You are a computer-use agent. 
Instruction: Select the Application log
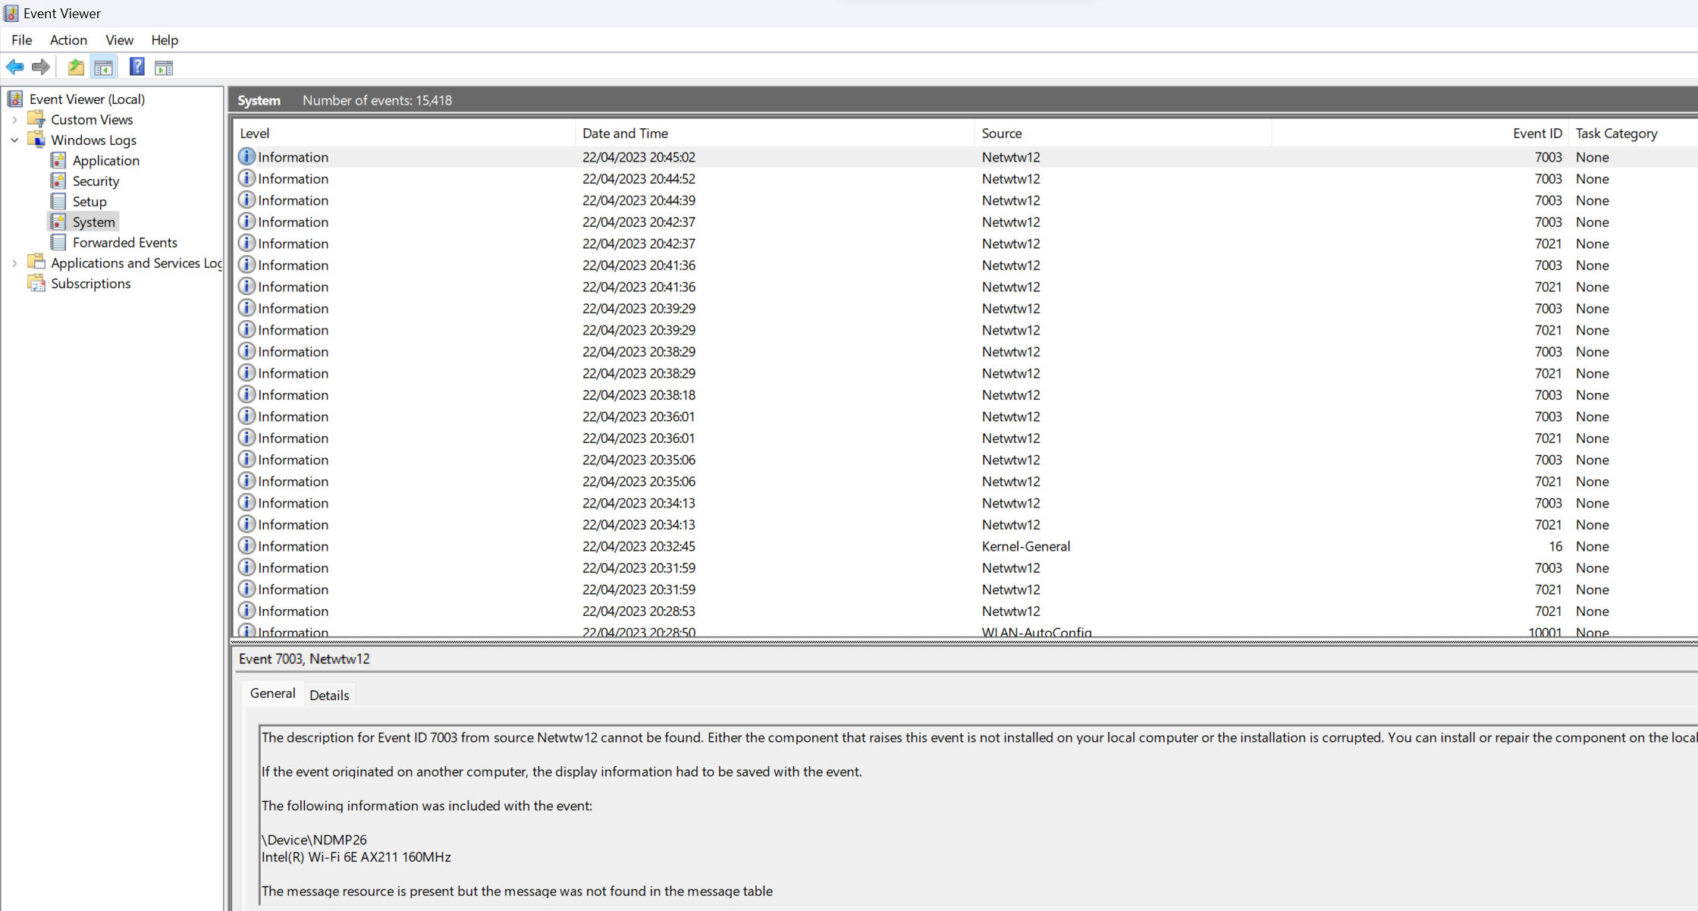[105, 160]
